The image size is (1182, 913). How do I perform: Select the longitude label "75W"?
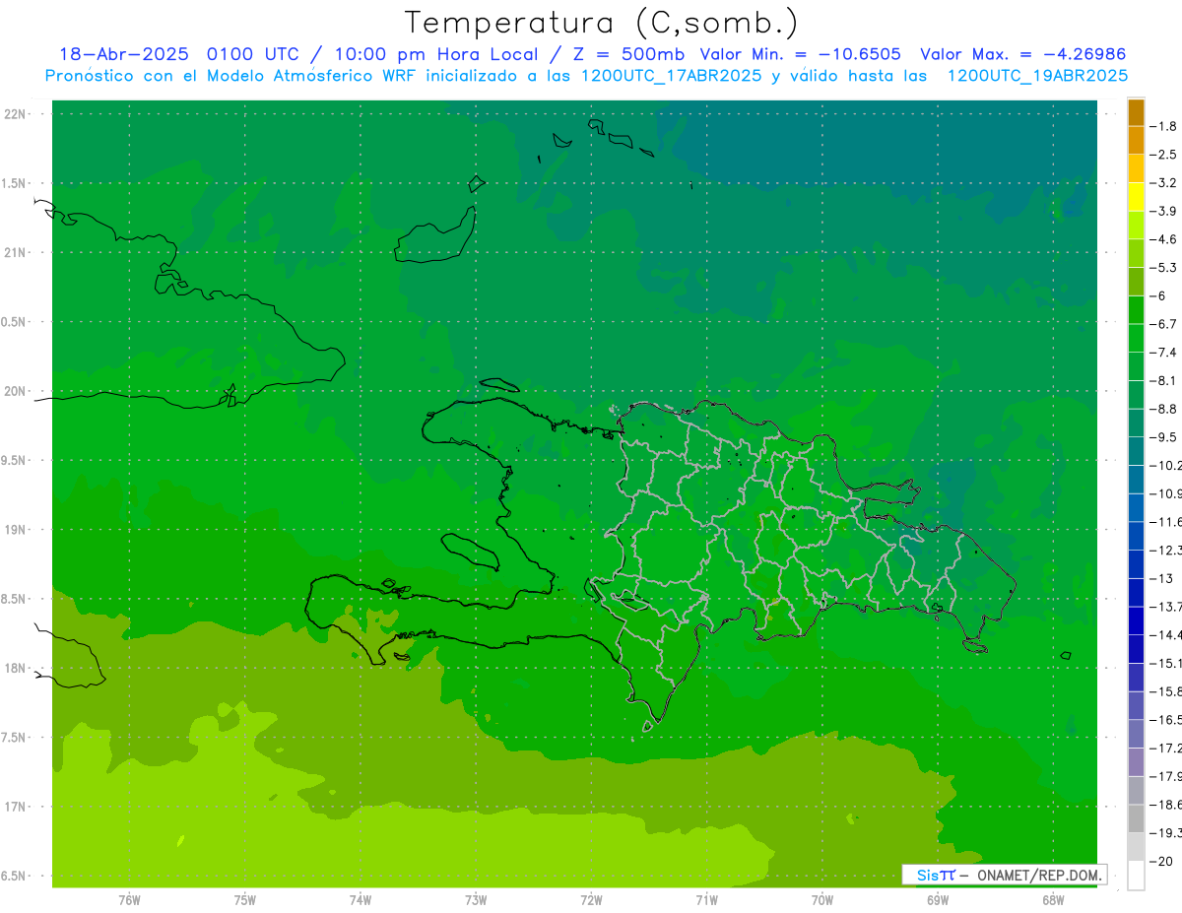coord(245,900)
